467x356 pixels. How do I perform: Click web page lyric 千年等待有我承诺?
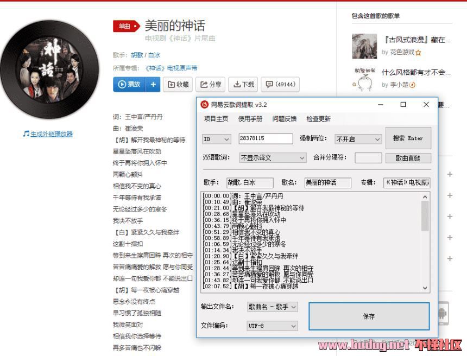pyautogui.click(x=137, y=198)
